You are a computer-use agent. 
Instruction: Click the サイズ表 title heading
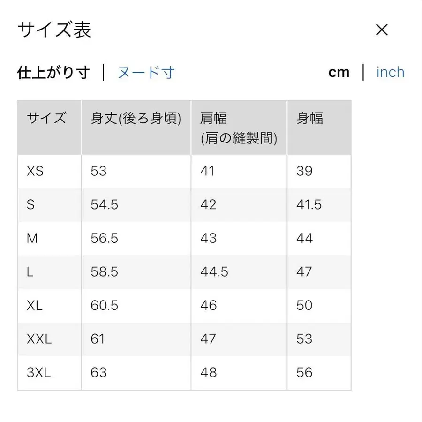(x=55, y=30)
